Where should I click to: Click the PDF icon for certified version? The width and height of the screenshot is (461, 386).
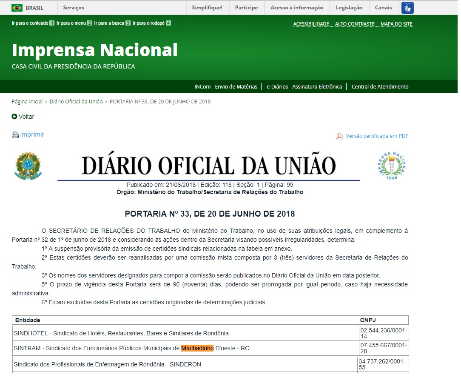[x=339, y=136]
